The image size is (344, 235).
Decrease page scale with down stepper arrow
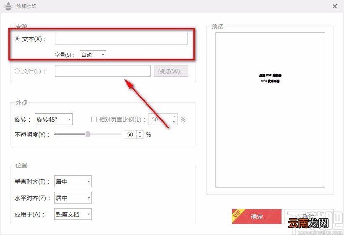coord(174,122)
